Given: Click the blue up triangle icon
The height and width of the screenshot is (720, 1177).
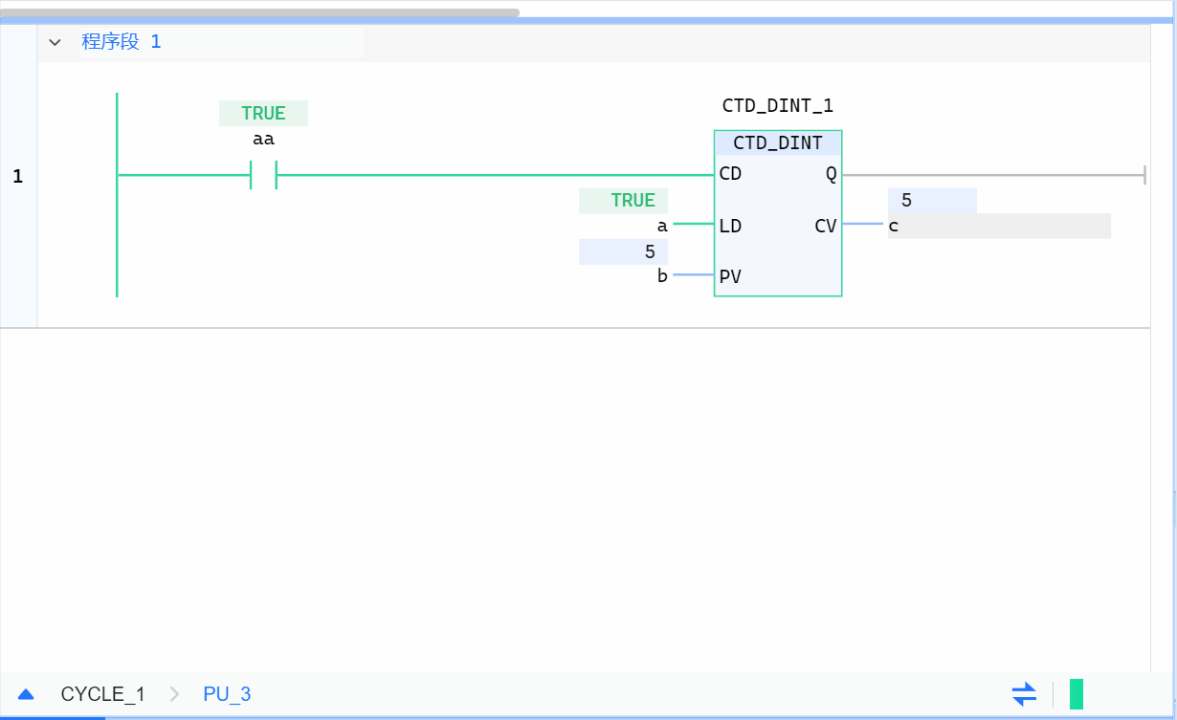Looking at the screenshot, I should pos(26,694).
